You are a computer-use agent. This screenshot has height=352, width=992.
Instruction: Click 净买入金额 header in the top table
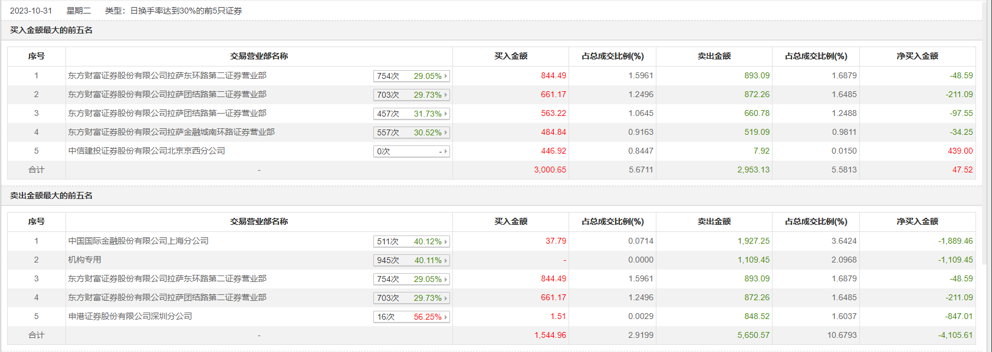click(917, 56)
